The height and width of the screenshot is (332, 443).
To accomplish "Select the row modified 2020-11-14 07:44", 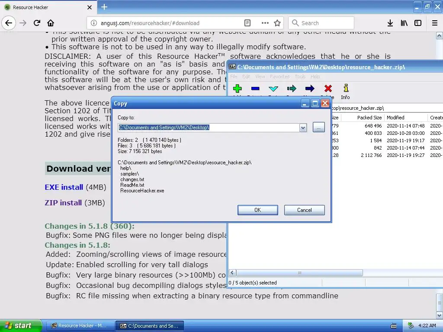I will 386,148.
